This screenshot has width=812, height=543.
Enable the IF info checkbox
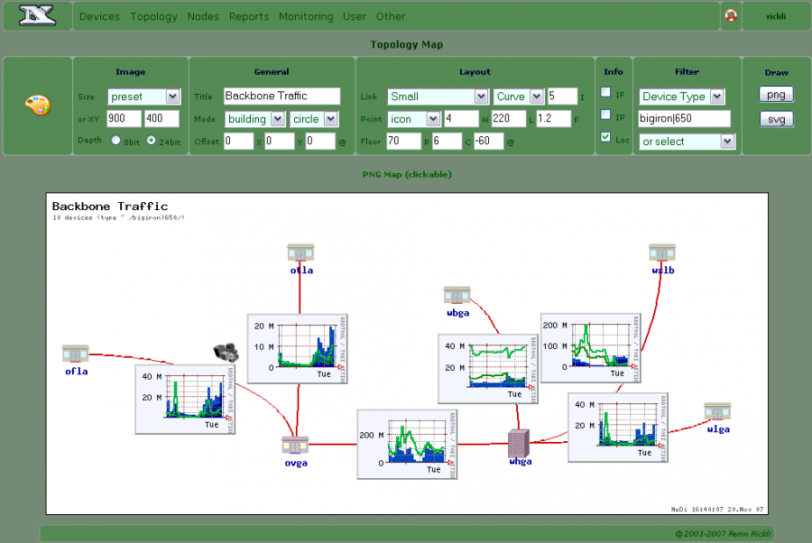[606, 93]
